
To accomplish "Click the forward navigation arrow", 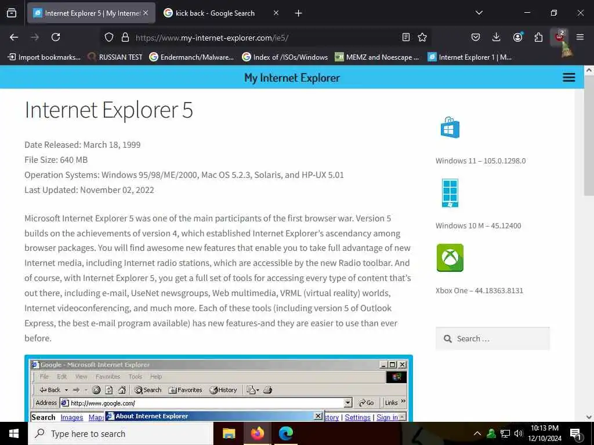I will (x=35, y=37).
